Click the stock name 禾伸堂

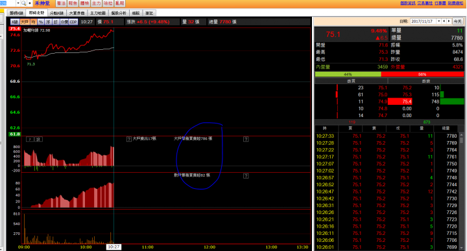pos(42,3)
